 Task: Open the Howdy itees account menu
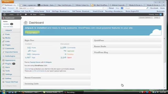155,15
